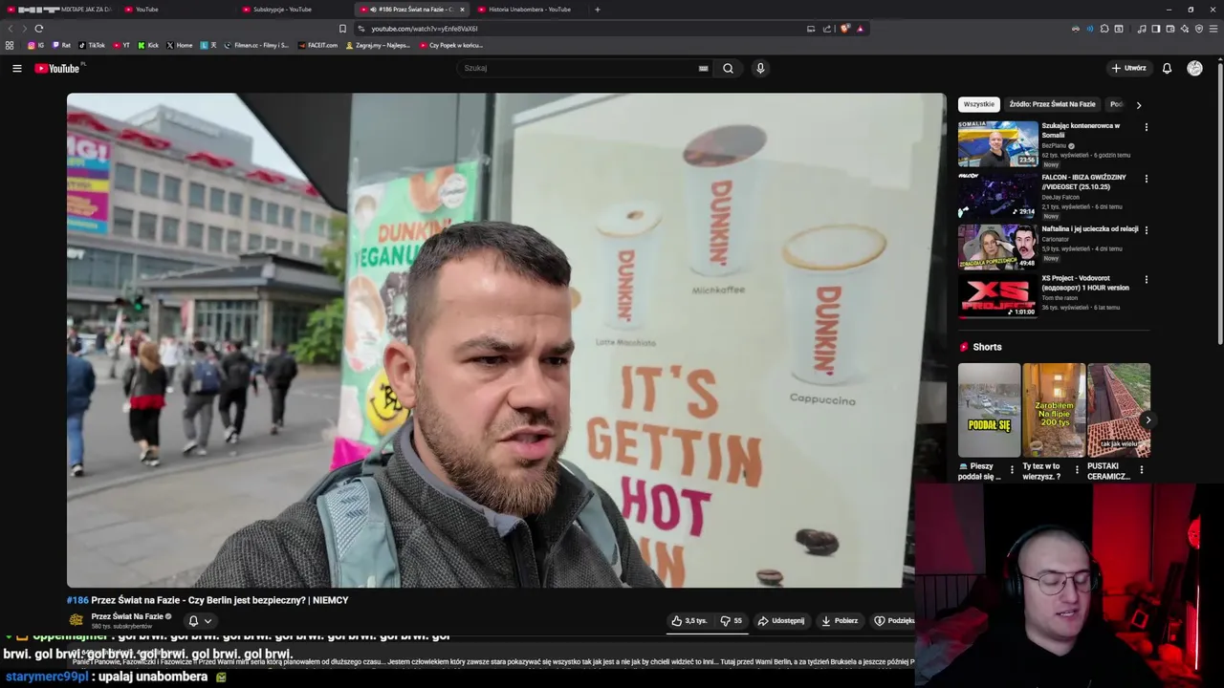Open Brave Rewards triangle icon
This screenshot has height=688, width=1224.
(860, 29)
